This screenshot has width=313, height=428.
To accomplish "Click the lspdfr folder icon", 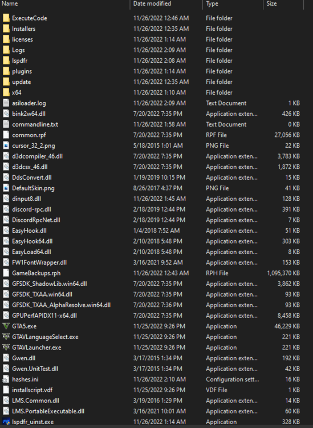I will [x=6, y=60].
